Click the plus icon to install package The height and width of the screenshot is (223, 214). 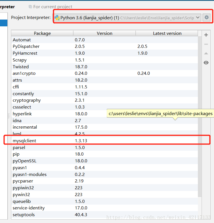206,35
